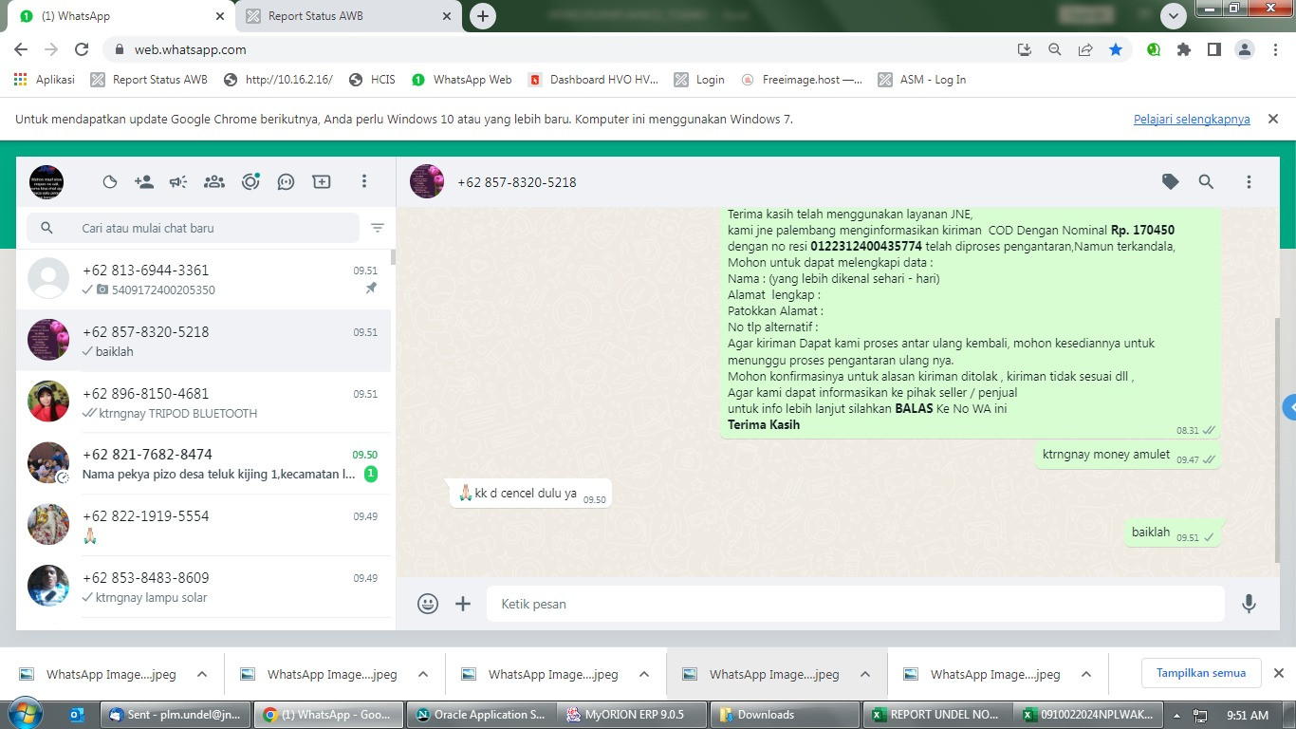Viewport: 1296px width, 729px height.
Task: Click attach plus icon beside message box
Action: click(x=463, y=604)
